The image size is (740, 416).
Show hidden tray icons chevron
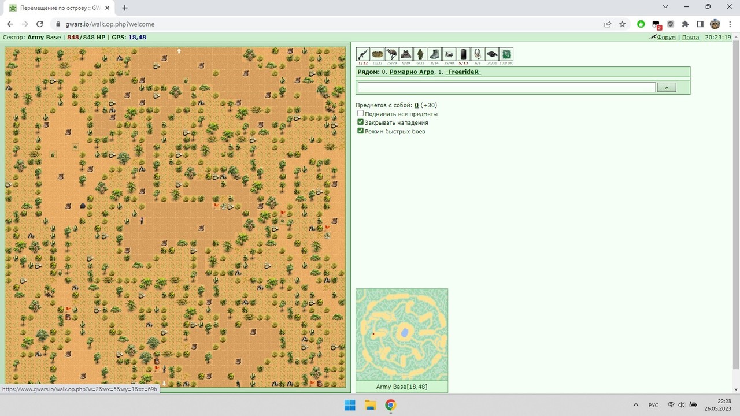click(636, 405)
